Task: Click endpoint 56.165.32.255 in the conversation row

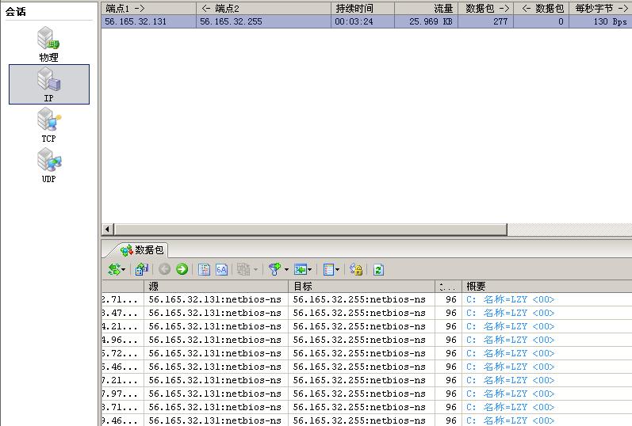Action: click(231, 21)
